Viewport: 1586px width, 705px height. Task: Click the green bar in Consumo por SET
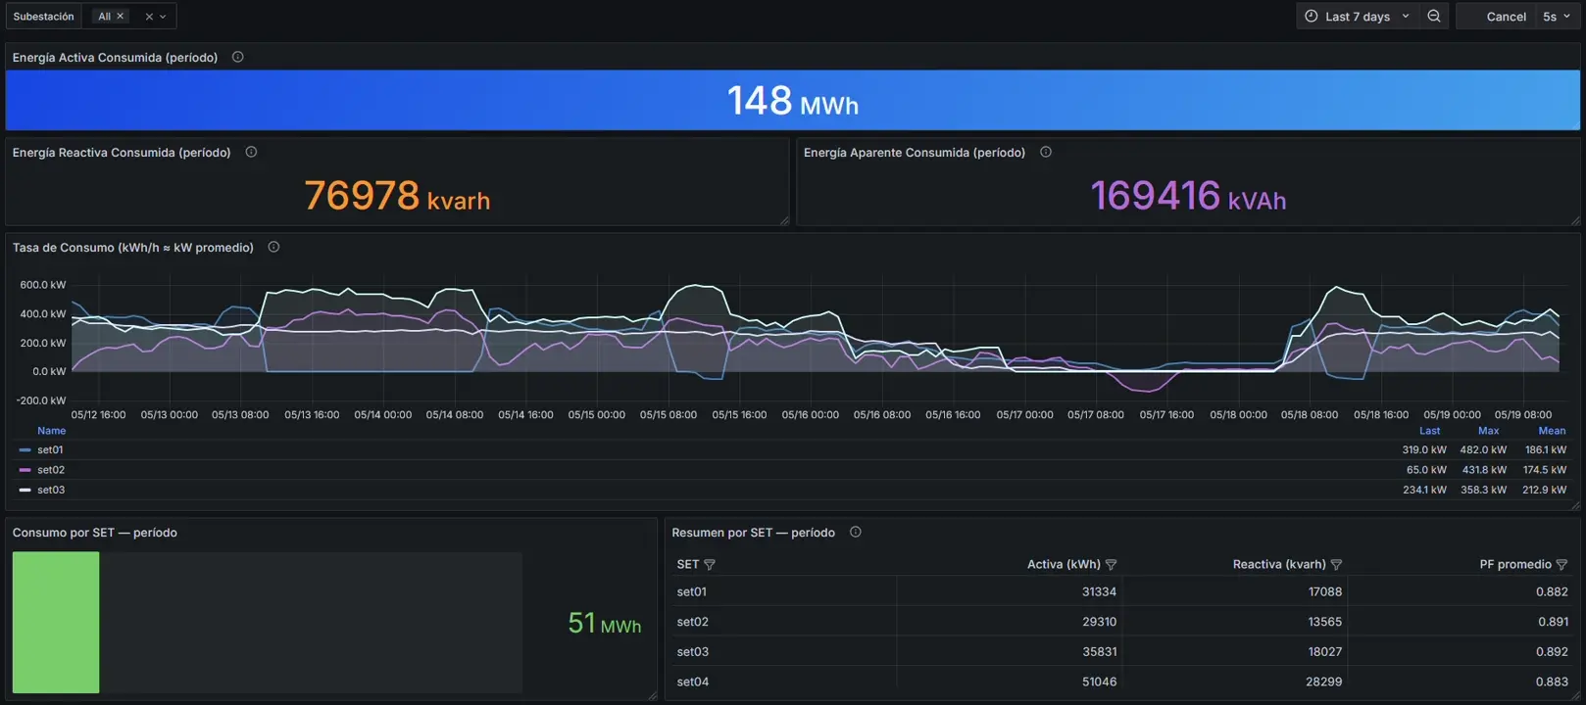pos(56,623)
